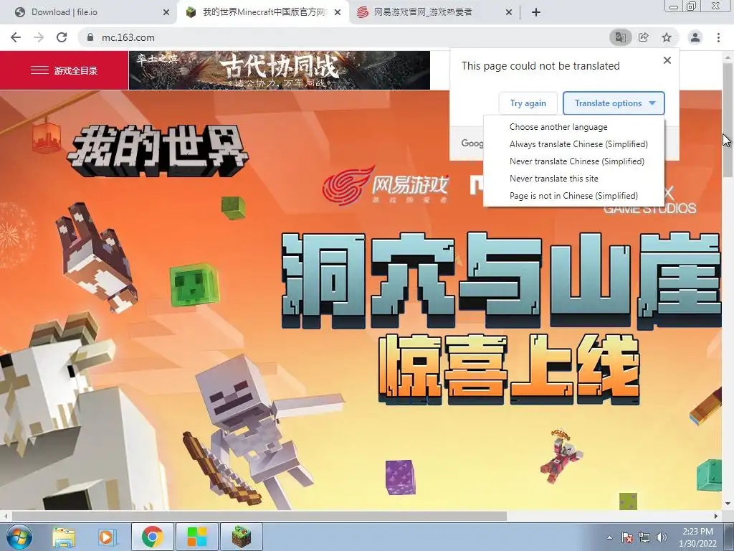Select Never translate Chinese (Simplified)
Screen dimensions: 734x551
point(577,161)
